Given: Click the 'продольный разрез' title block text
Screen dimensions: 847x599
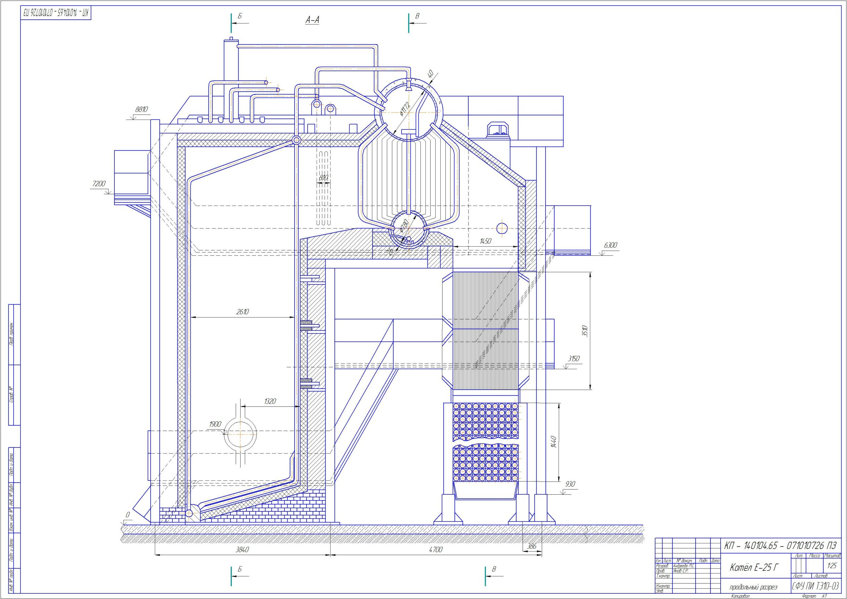Looking at the screenshot, I should click(x=753, y=587).
